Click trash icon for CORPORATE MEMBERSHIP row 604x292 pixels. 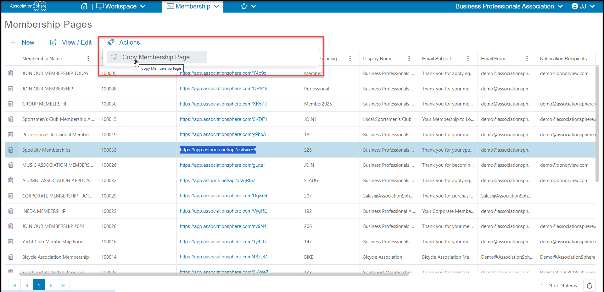[x=11, y=196]
